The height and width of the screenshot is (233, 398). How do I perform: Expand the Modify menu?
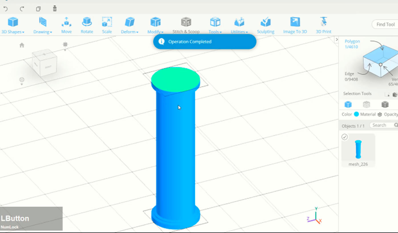coord(155,25)
